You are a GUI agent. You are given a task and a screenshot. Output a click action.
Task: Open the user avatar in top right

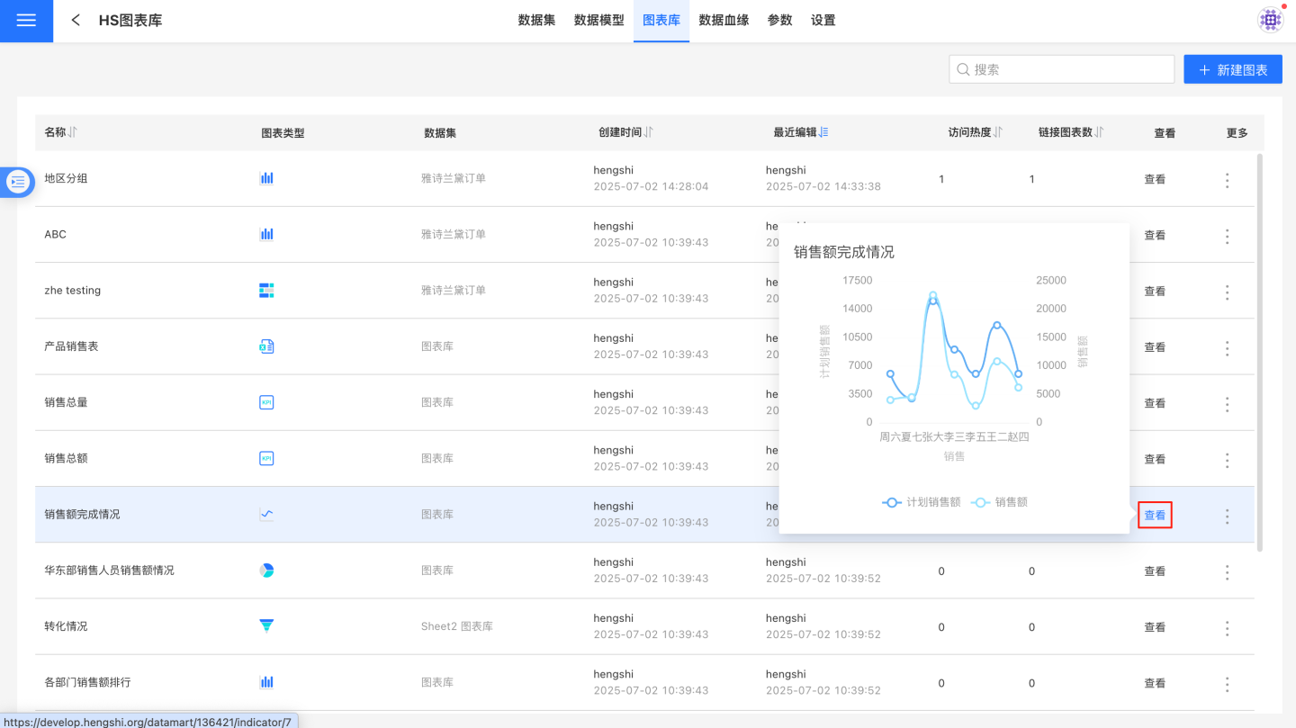[x=1270, y=20]
